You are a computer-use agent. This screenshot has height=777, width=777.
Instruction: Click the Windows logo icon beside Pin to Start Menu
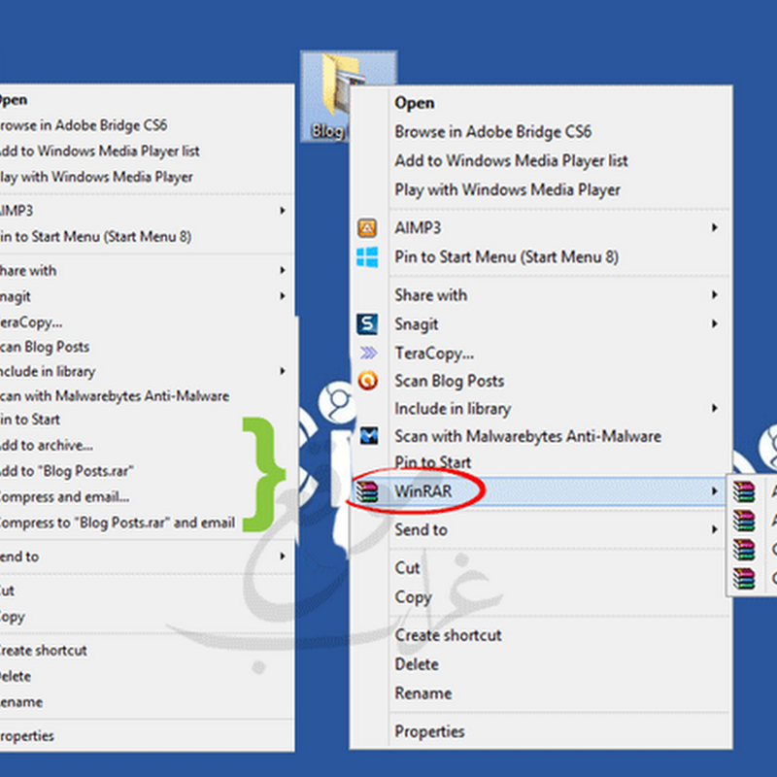click(x=367, y=257)
